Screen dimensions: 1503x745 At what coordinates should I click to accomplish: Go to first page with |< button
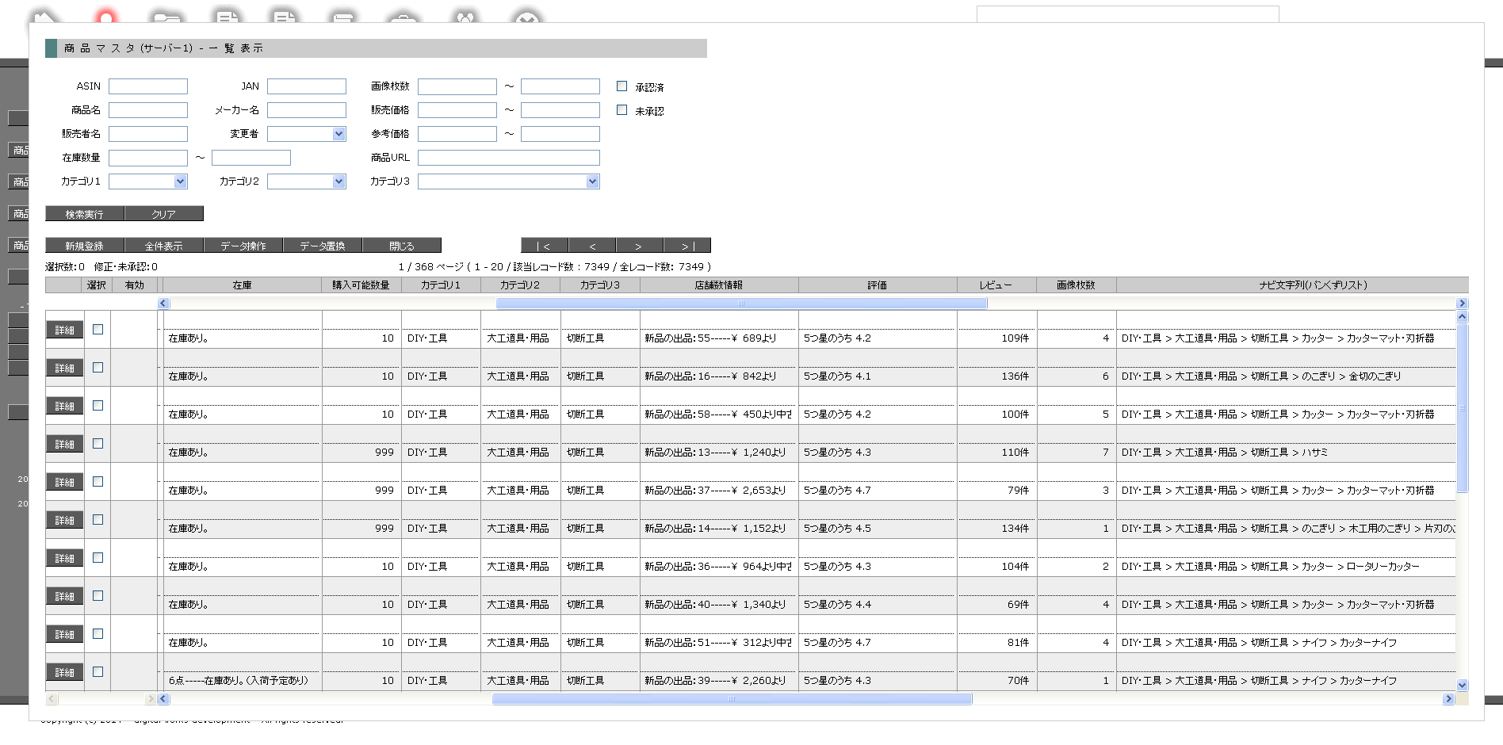544,246
